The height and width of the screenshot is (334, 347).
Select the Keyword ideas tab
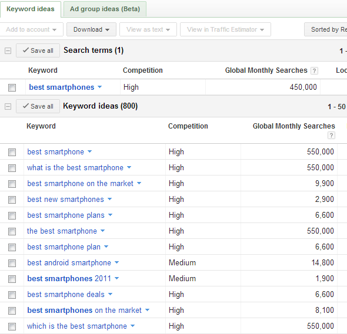coord(31,9)
